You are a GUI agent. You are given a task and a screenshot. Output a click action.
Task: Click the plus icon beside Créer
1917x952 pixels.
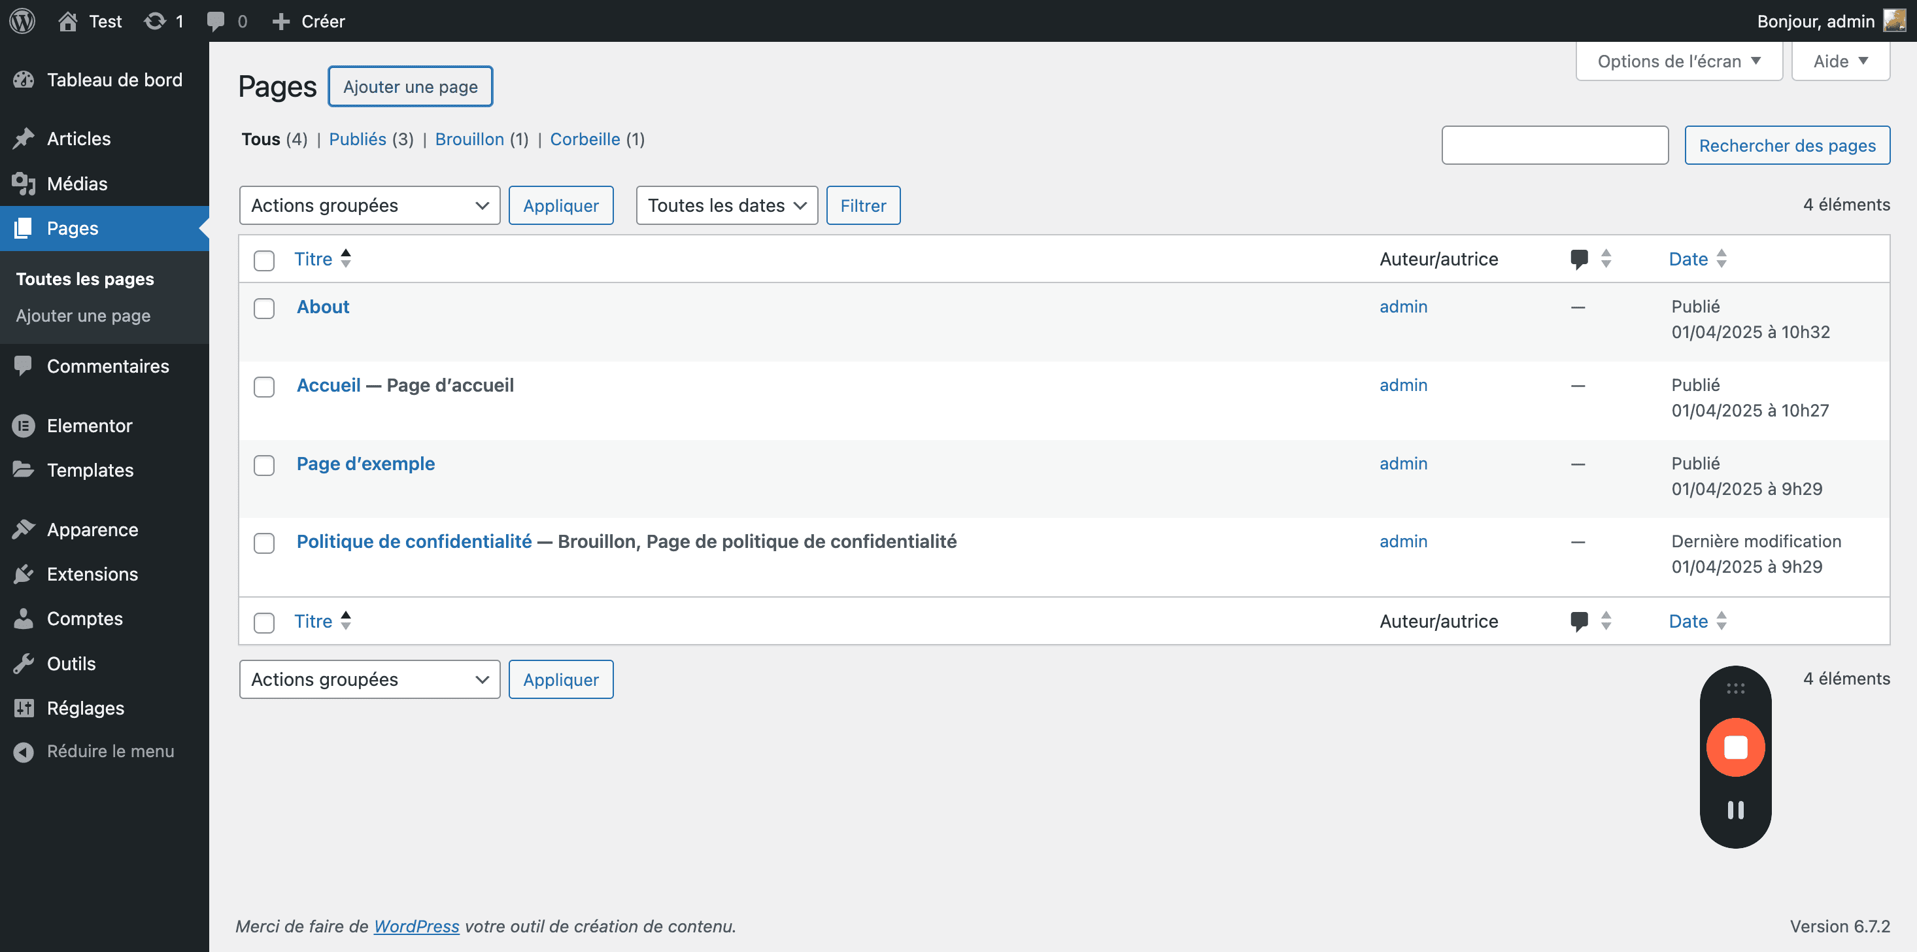click(x=280, y=22)
